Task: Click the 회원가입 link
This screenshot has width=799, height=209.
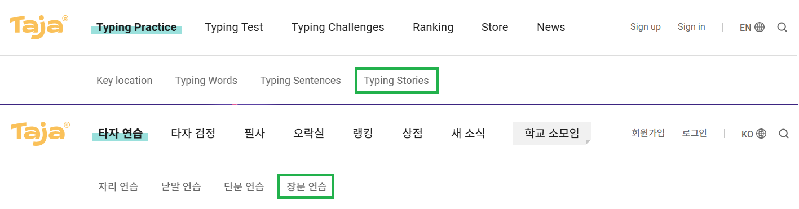Action: pyautogui.click(x=648, y=133)
